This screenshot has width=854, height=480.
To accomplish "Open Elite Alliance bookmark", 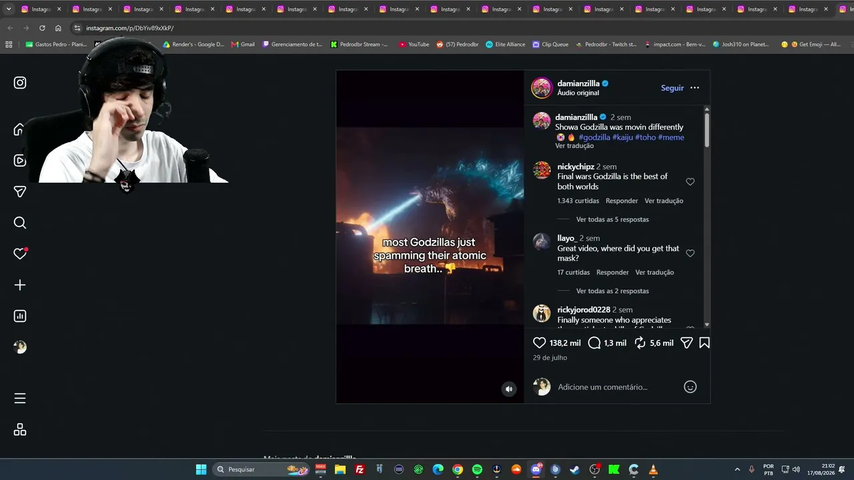I will coord(506,45).
